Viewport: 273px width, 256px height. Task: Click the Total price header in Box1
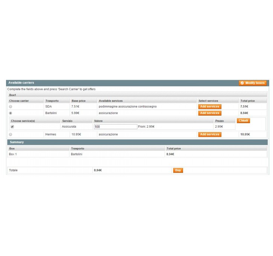tap(247, 101)
